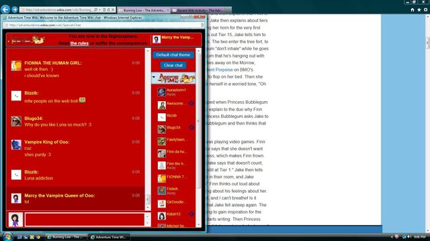Open the address bar search dropdown arrow
This screenshot has width=430, height=241.
coord(99,9)
